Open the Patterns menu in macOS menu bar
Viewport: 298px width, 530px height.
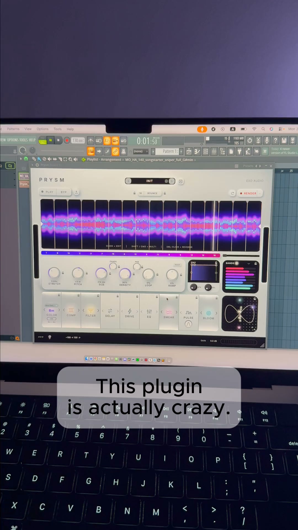(13, 129)
